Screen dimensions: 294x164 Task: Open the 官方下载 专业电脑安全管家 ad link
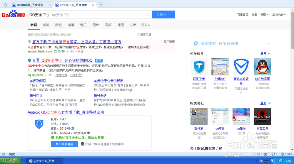click(77, 42)
